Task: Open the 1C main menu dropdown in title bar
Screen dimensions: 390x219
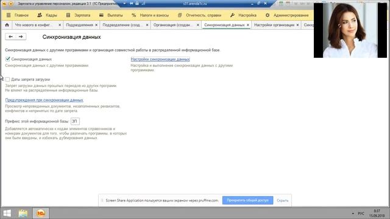Action: coord(11,4)
